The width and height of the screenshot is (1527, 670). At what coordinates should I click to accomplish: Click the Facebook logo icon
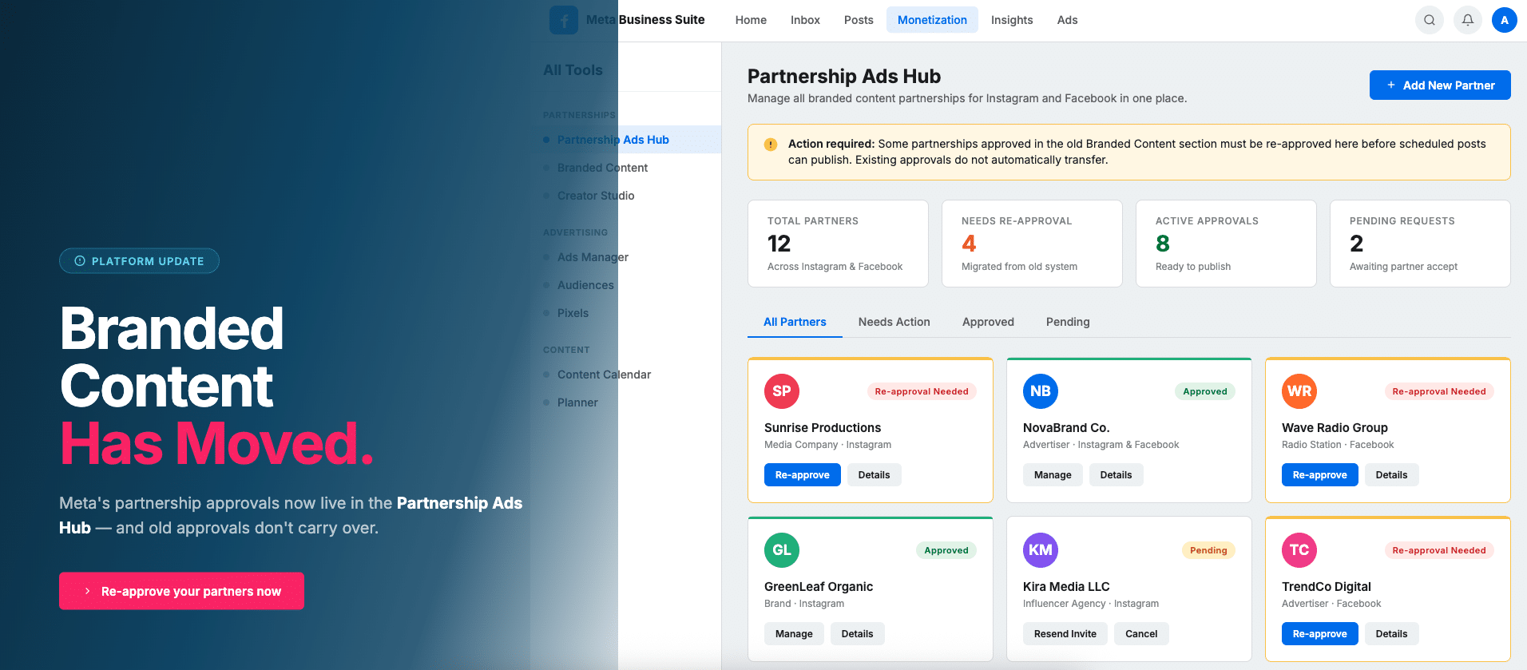(x=564, y=20)
